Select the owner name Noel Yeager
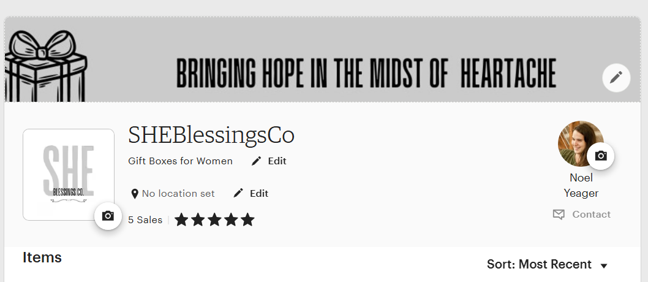Image resolution: width=648 pixels, height=282 pixels. [581, 186]
